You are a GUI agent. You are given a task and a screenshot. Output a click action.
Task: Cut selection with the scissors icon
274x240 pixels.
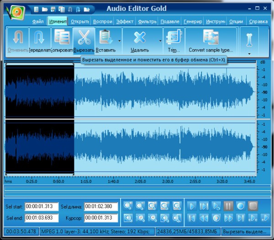pos(84,38)
